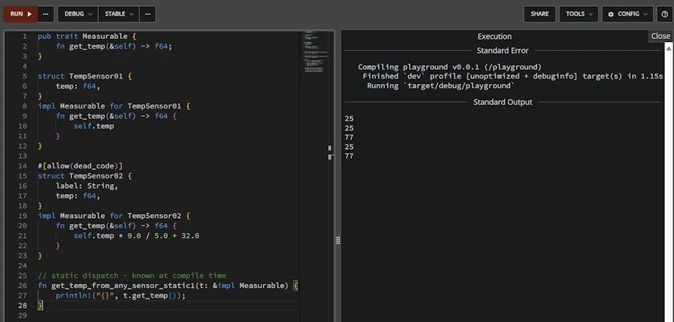Click the editor and output split handle
This screenshot has height=322, width=674.
pyautogui.click(x=338, y=240)
